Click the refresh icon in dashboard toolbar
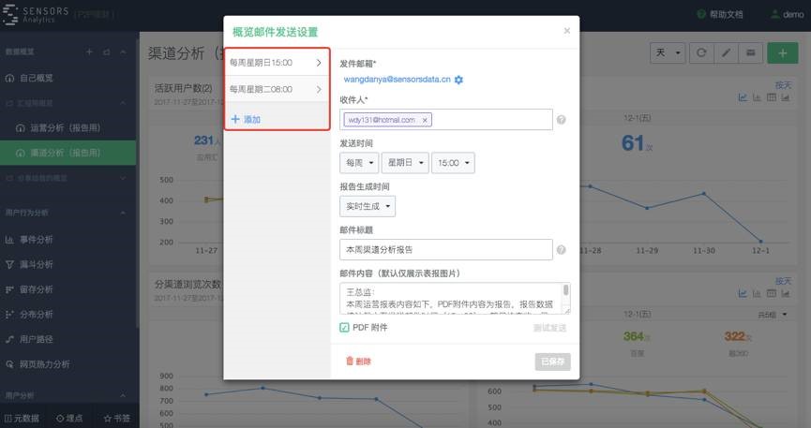Screen dimensions: 811x428 699,53
